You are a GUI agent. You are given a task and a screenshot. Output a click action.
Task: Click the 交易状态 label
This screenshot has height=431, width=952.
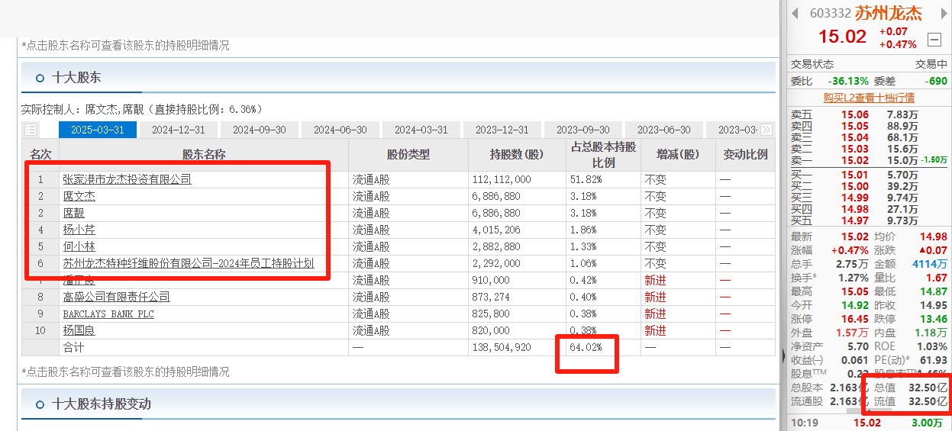click(812, 64)
